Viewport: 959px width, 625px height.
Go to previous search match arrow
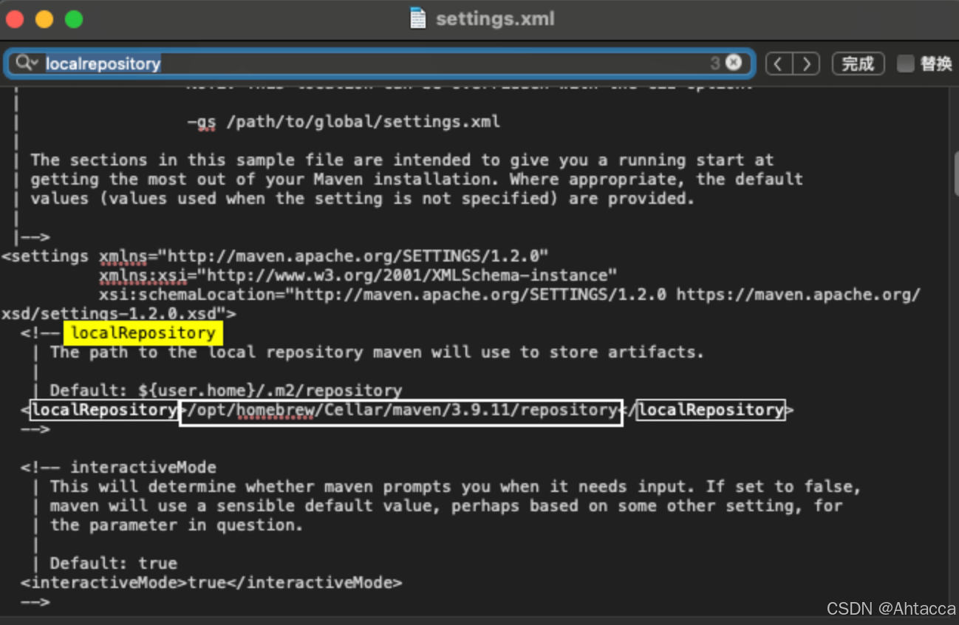[x=779, y=64]
